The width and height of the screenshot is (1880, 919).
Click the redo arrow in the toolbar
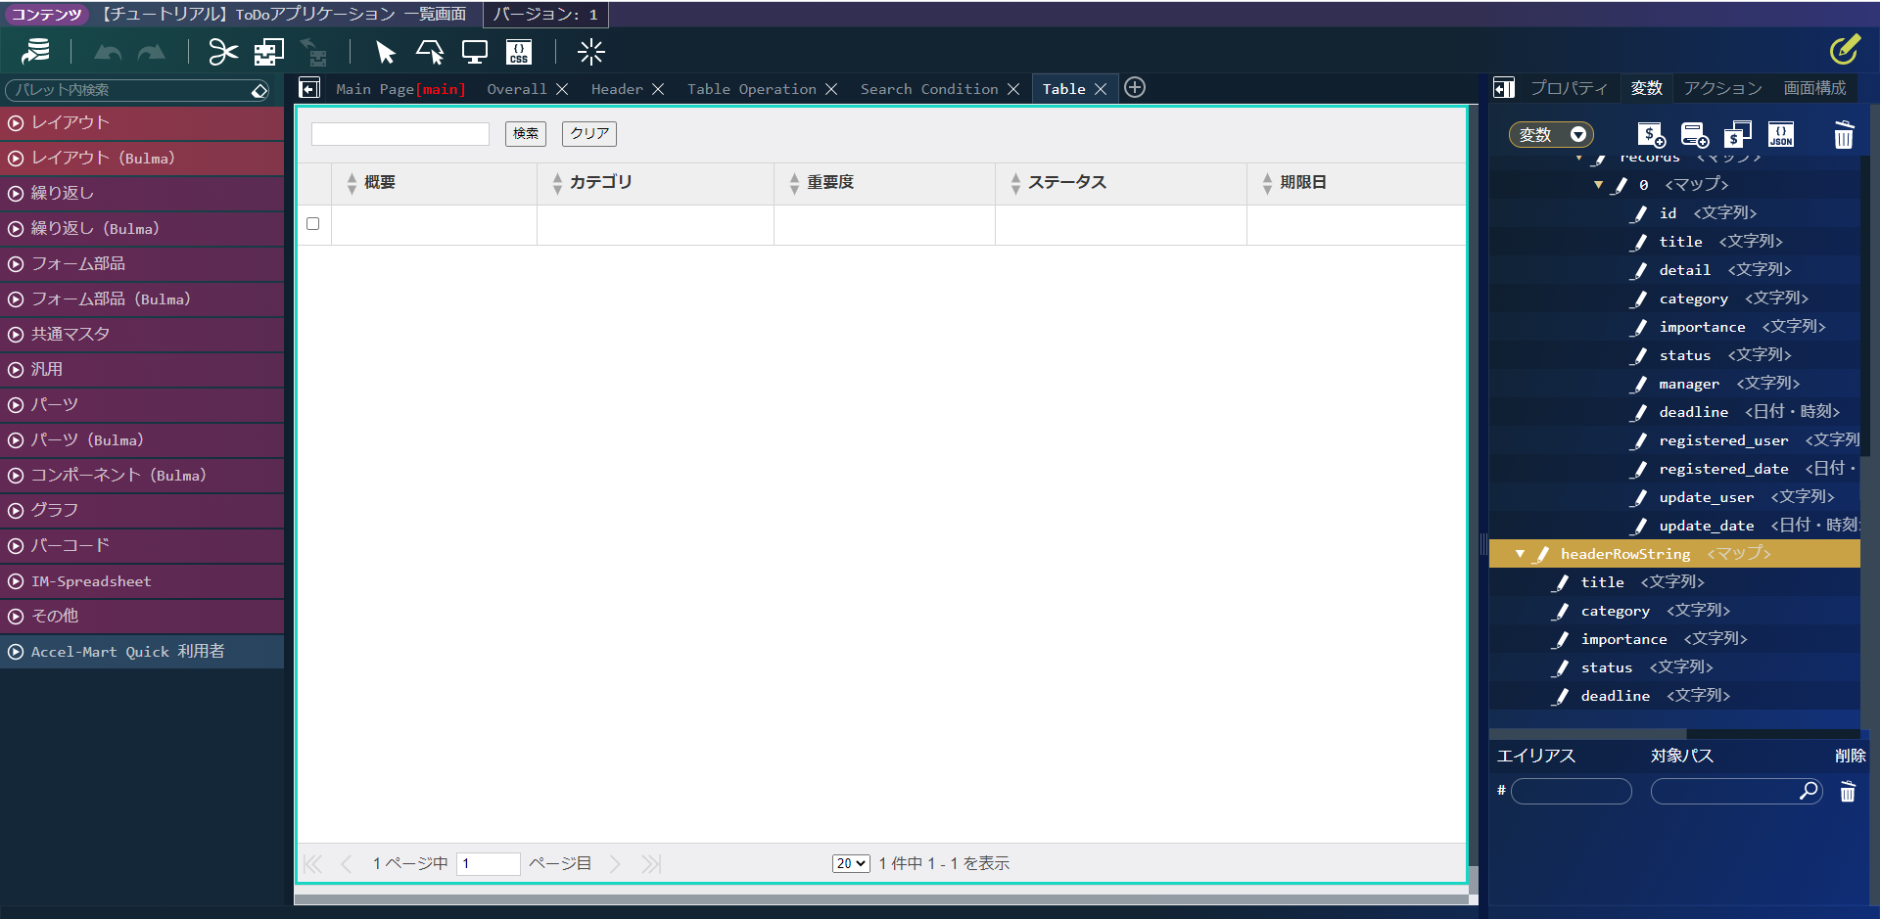(x=152, y=52)
